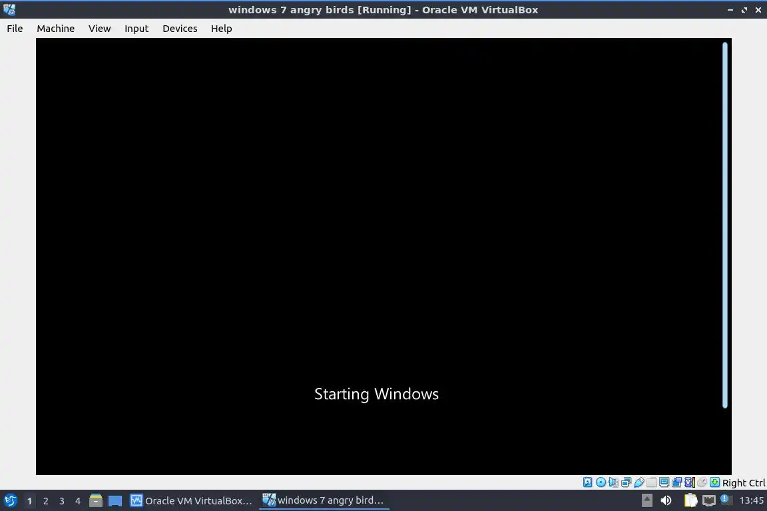Image resolution: width=767 pixels, height=511 pixels.
Task: Switch to workspace 1
Action: (x=29, y=501)
